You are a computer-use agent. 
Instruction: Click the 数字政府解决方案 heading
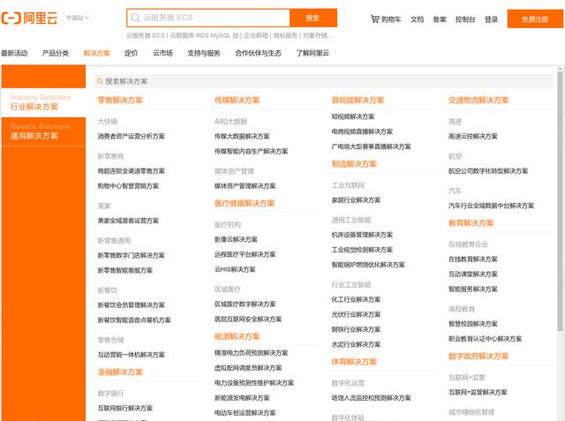click(x=478, y=357)
